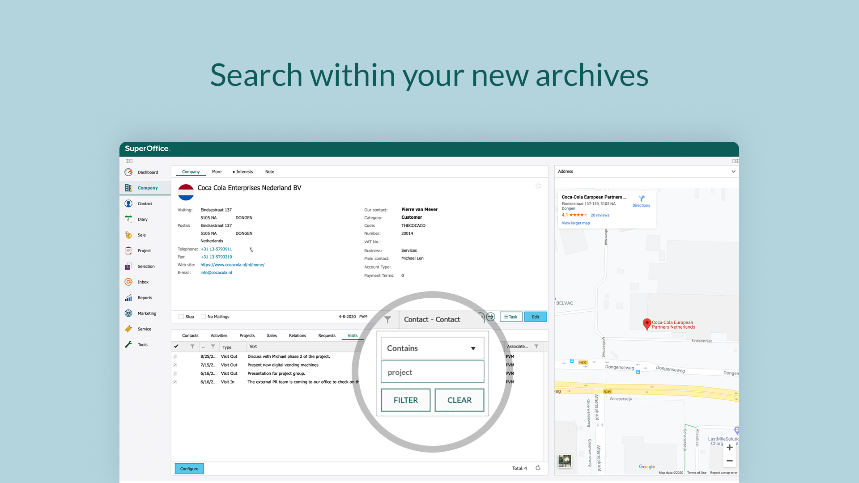
Task: Open the Reports chart icon
Action: pyautogui.click(x=128, y=297)
